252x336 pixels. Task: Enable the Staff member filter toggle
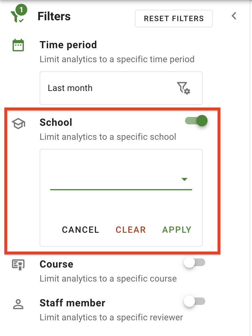coord(194,301)
